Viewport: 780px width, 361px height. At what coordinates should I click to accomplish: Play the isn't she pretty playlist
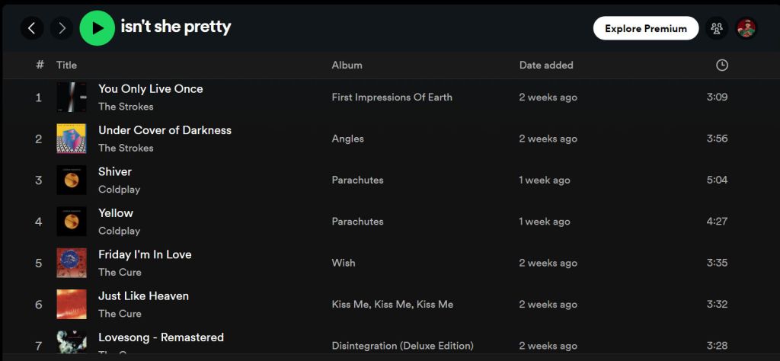click(x=97, y=28)
